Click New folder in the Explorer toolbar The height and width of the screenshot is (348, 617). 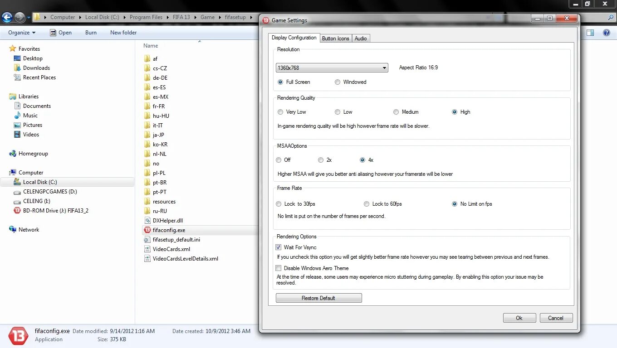point(123,33)
